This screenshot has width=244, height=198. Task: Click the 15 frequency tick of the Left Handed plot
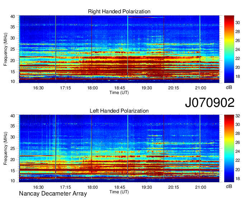tap(13, 171)
